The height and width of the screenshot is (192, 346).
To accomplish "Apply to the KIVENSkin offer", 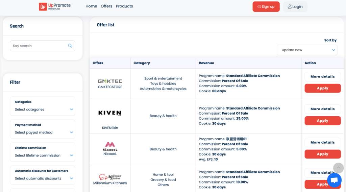I will pos(322,121).
